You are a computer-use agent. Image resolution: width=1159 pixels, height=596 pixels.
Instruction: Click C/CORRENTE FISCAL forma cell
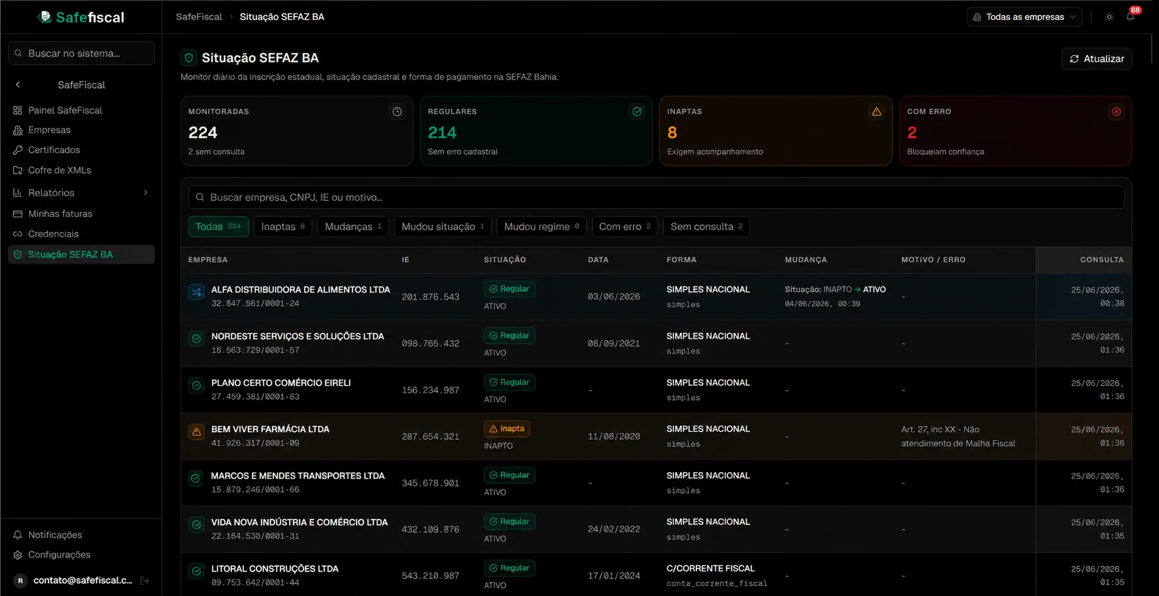(x=710, y=569)
